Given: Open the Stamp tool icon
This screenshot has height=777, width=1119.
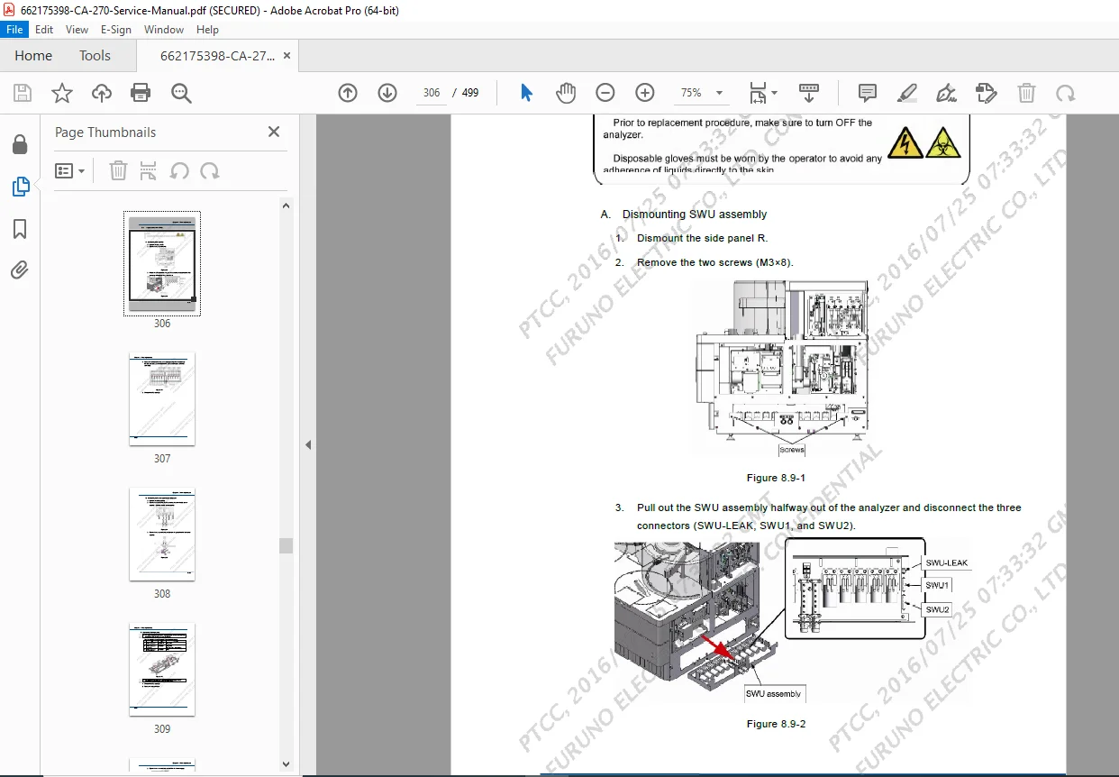Looking at the screenshot, I should pos(987,93).
